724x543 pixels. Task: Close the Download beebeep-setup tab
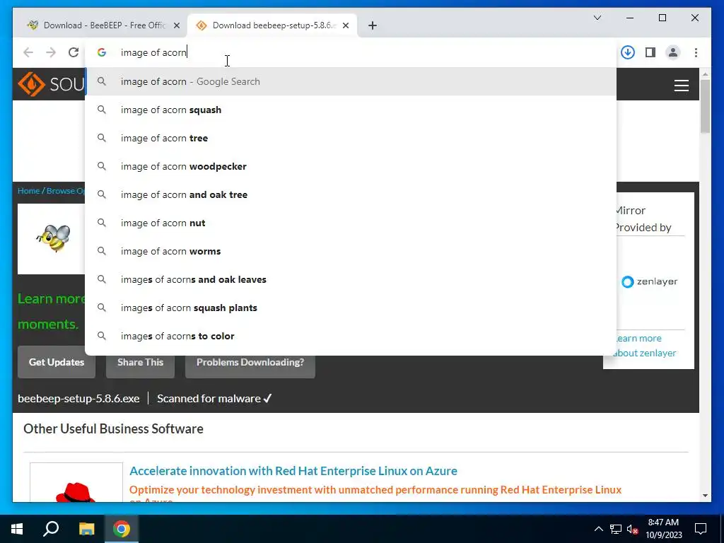click(x=345, y=25)
